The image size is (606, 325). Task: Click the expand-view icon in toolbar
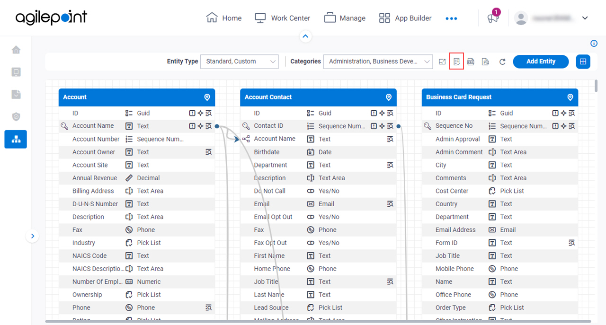tap(442, 61)
